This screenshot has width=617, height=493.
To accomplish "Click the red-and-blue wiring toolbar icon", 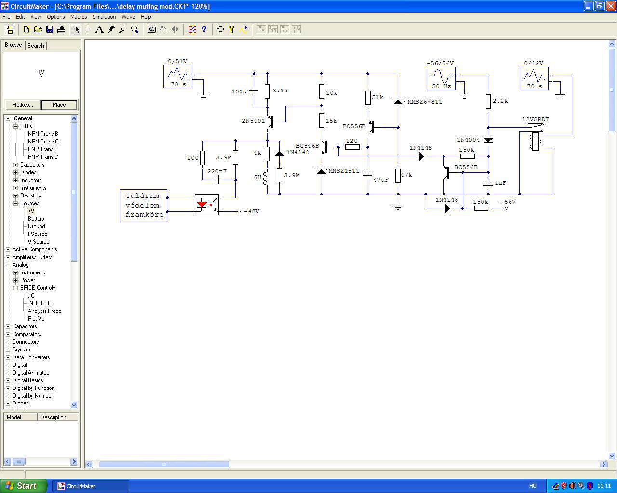I will click(x=192, y=29).
